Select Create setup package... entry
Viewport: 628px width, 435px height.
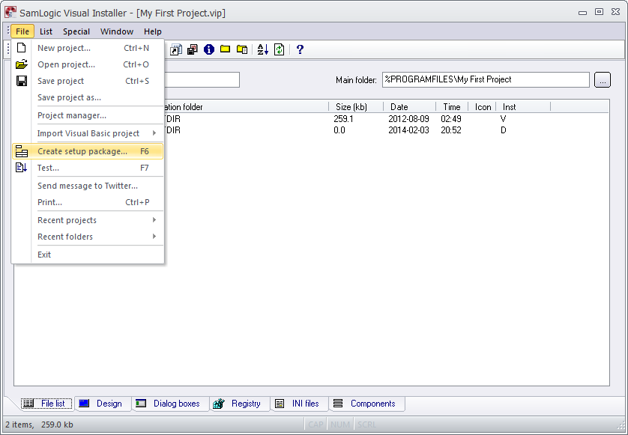(88, 151)
